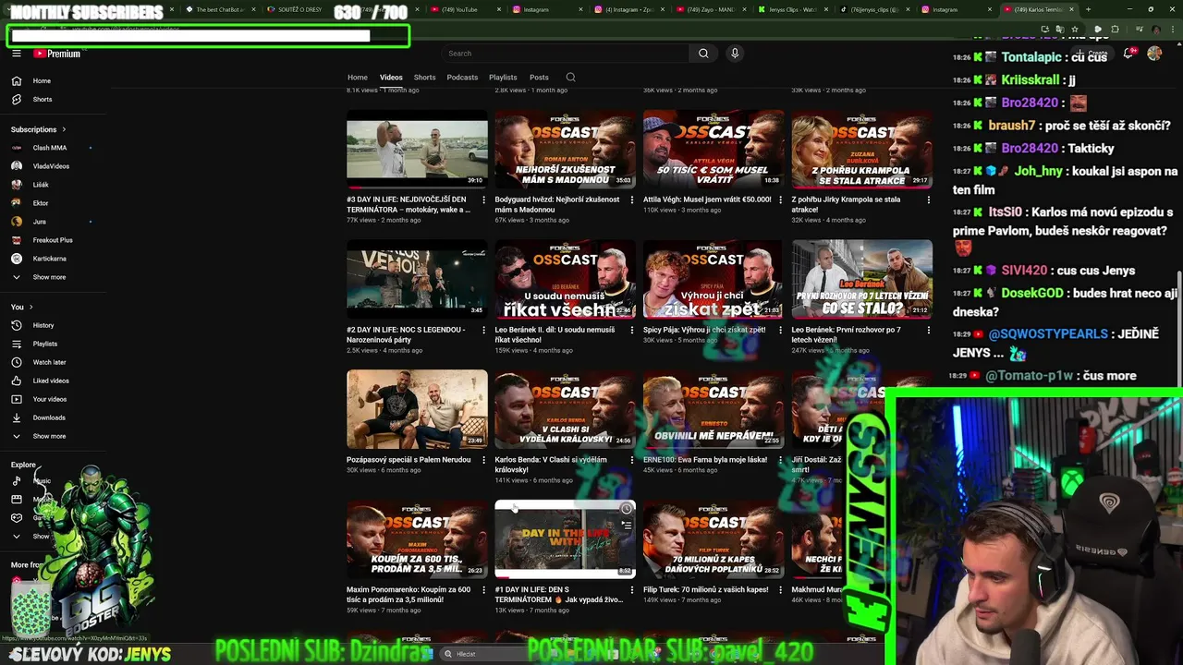
Task: Open Watch later list in sidebar
Action: click(52, 362)
